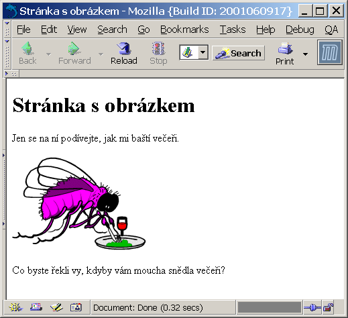The width and height of the screenshot is (348, 318).
Task: Open the View menu
Action: coord(77,30)
